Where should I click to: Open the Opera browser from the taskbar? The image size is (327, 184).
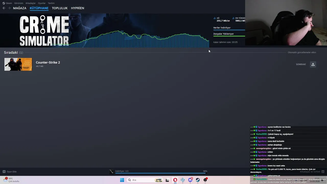pos(175,180)
